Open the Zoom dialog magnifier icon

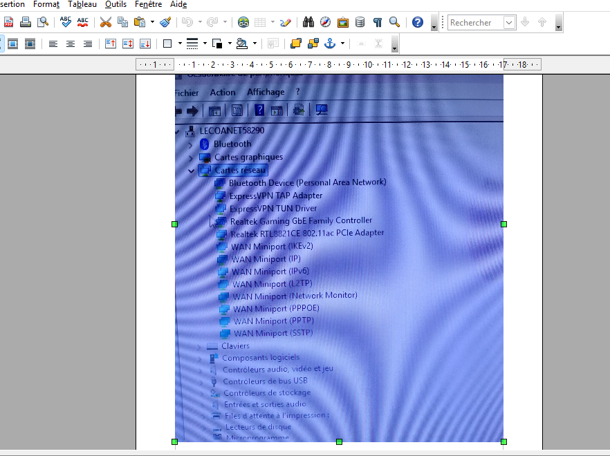pyautogui.click(x=394, y=22)
